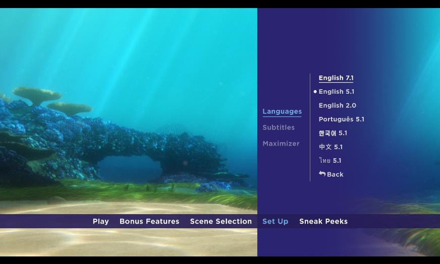Go Back from the language list

pos(331,174)
